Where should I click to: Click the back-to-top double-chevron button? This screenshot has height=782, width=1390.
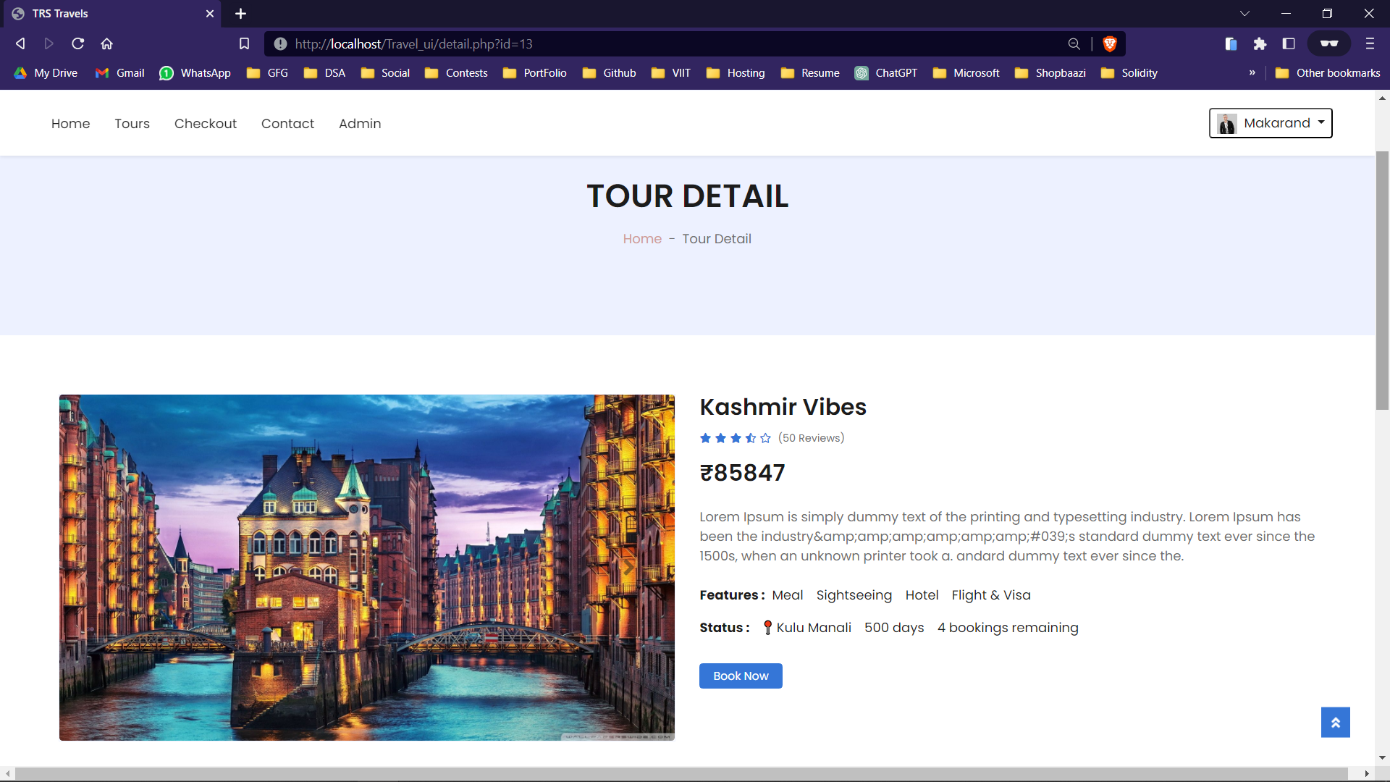[1336, 723]
